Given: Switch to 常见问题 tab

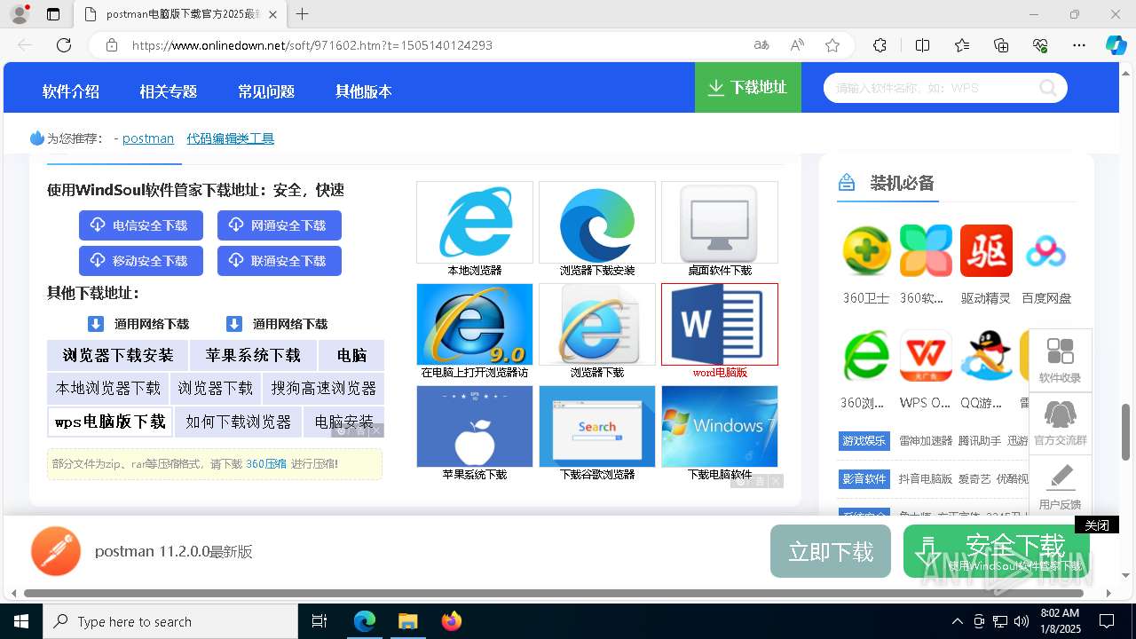Looking at the screenshot, I should pos(266,91).
